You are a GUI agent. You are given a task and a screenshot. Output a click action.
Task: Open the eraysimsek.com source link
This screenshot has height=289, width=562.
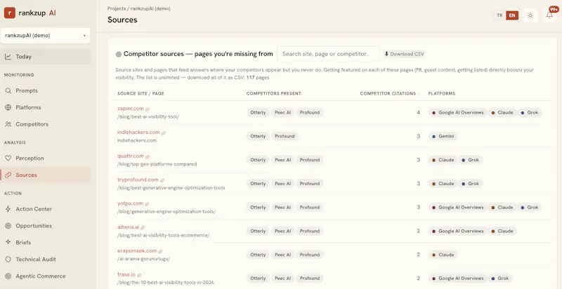[x=137, y=250]
